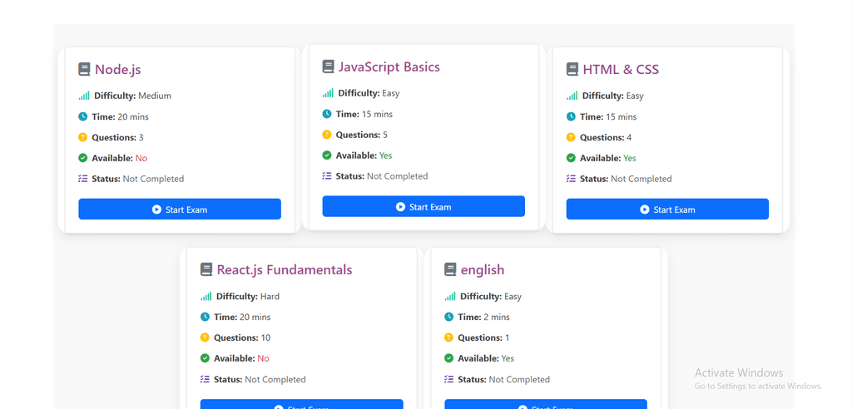Click the question mark icon in HTML & CSS card
This screenshot has height=409, width=852.
tap(571, 137)
